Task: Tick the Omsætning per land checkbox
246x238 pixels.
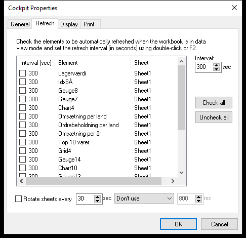Action: point(22,116)
